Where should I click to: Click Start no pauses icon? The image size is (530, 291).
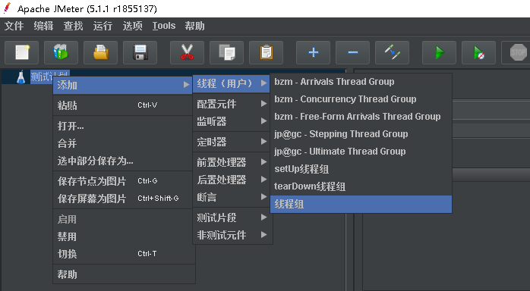(x=479, y=52)
